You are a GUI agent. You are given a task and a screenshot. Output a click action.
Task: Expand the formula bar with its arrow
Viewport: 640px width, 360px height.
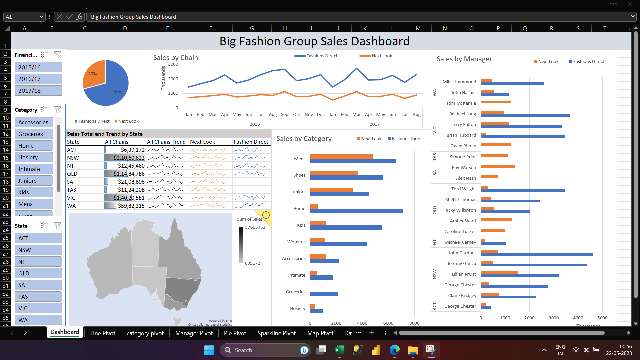coord(633,16)
